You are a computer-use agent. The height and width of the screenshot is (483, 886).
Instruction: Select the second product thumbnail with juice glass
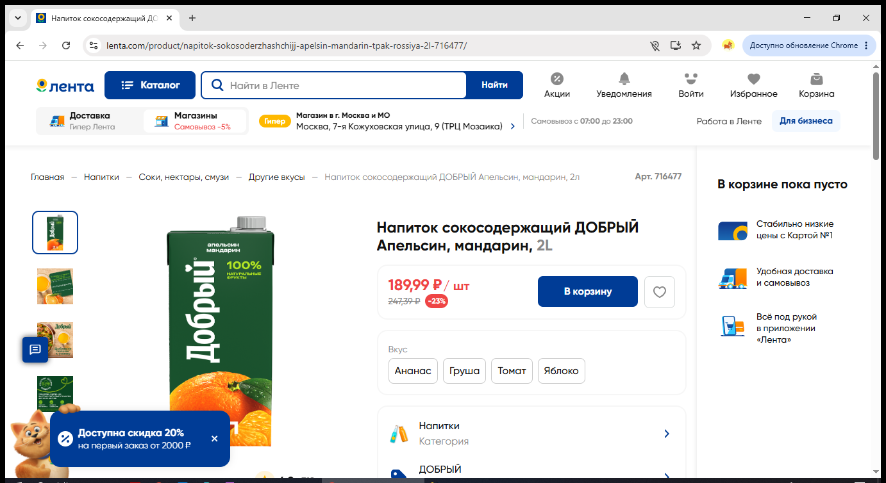(x=55, y=286)
